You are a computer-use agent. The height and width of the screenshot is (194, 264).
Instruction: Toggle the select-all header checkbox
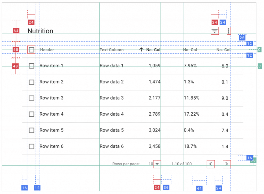point(31,50)
